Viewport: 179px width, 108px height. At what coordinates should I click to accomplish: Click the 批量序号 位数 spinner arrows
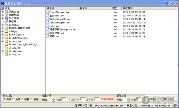68,99
